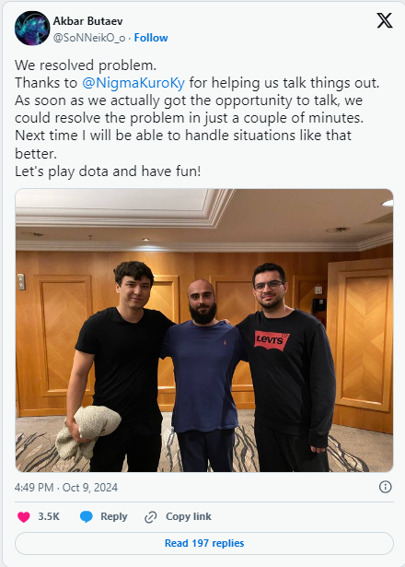
Task: Follow the @SoNNeikO_o account
Action: click(x=151, y=38)
